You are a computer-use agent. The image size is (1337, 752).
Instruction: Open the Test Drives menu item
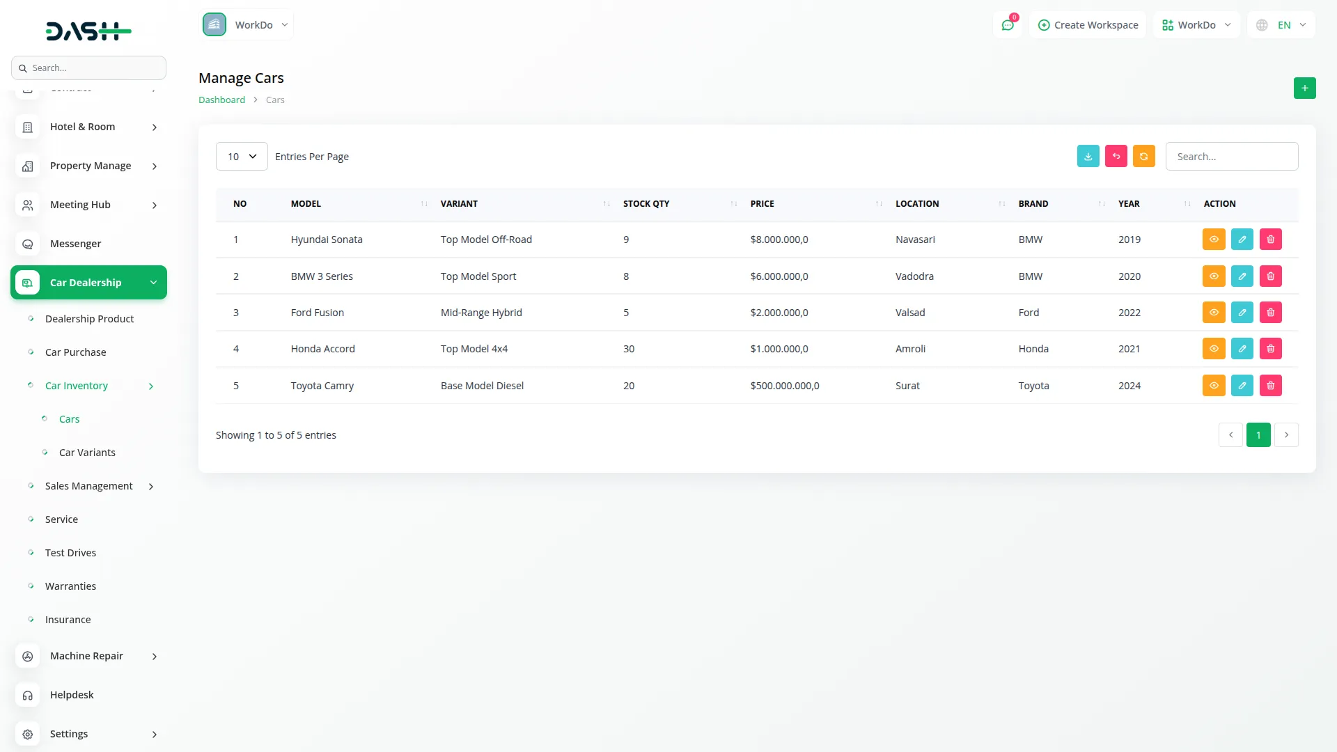tap(70, 553)
